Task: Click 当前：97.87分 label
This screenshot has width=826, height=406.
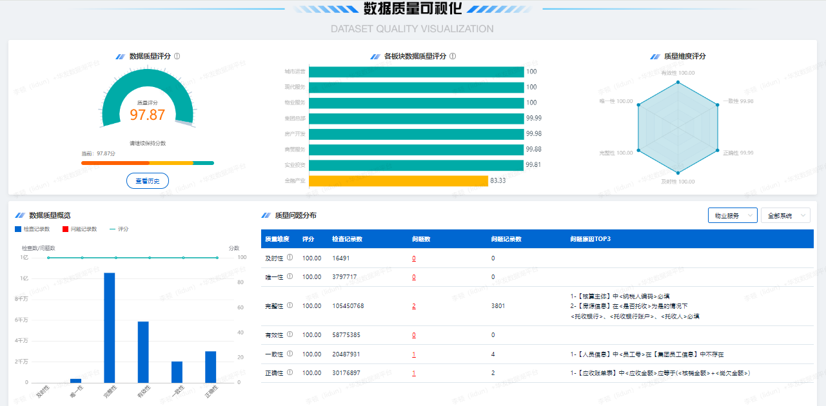Action: tap(98, 154)
